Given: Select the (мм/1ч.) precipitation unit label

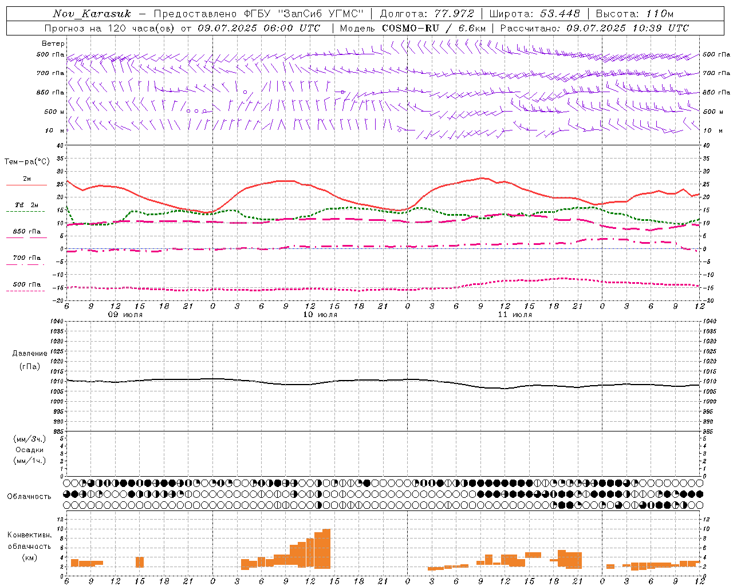Looking at the screenshot, I should tap(30, 461).
